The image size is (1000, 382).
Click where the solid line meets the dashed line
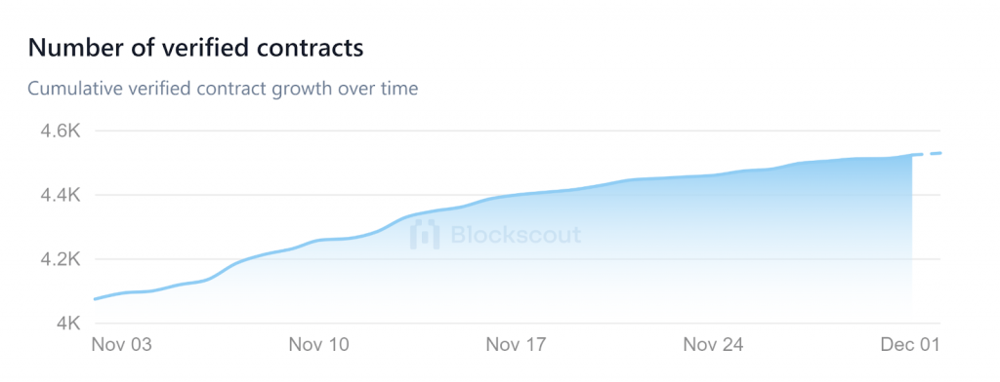pyautogui.click(x=913, y=154)
